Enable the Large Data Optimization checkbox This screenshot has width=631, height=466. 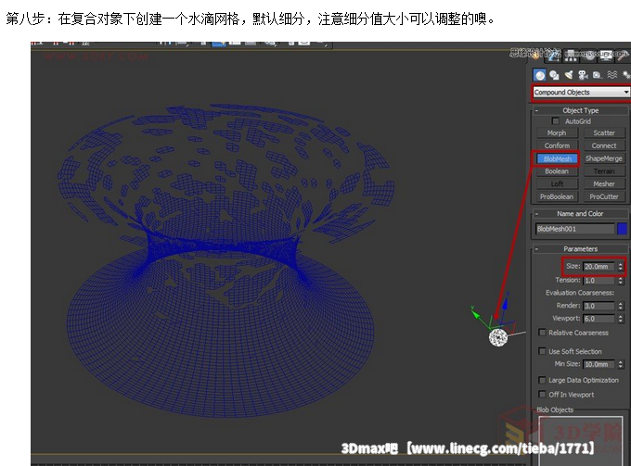click(x=542, y=380)
